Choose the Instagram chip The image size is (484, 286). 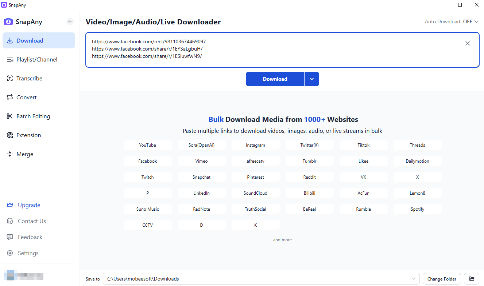[255, 145]
